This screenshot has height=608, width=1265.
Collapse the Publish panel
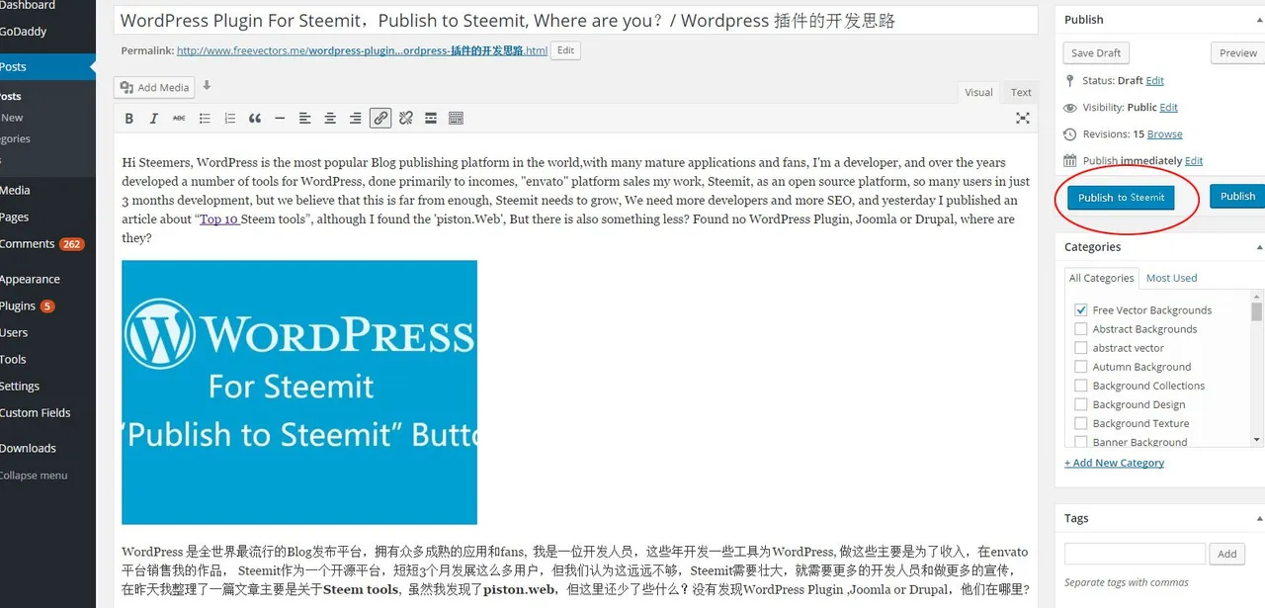pyautogui.click(x=1259, y=20)
